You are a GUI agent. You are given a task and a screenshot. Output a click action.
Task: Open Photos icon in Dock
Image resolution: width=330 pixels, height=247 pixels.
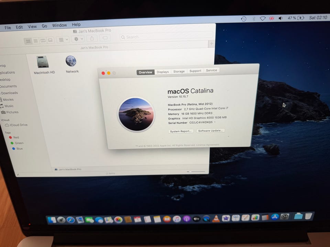tap(118, 220)
